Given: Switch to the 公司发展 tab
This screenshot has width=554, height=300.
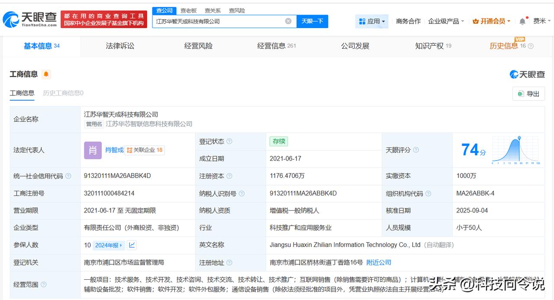Looking at the screenshot, I should (355, 46).
